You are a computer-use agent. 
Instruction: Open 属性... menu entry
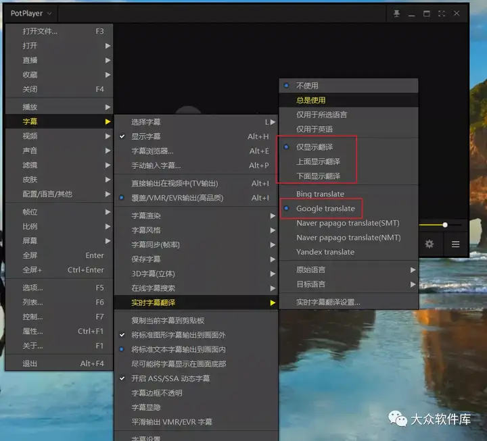pos(59,331)
